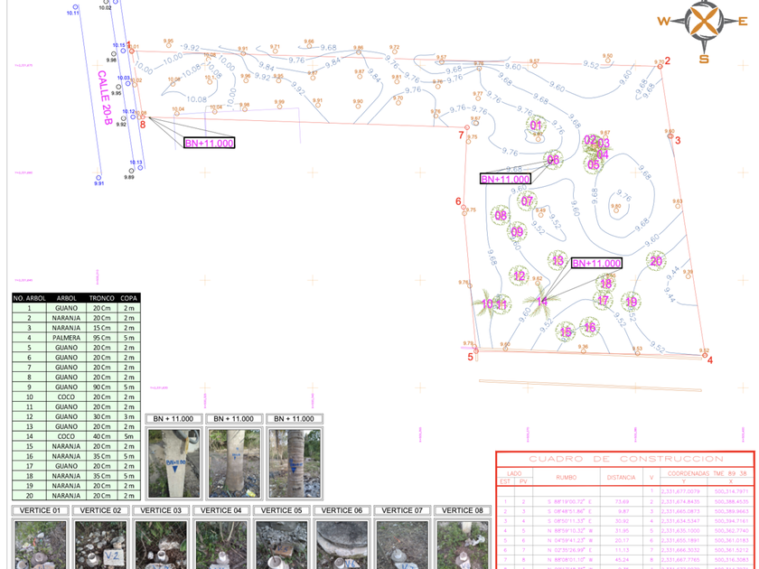Select coconut palm marker 14
Screen dimensions: 759x569
[541, 301]
